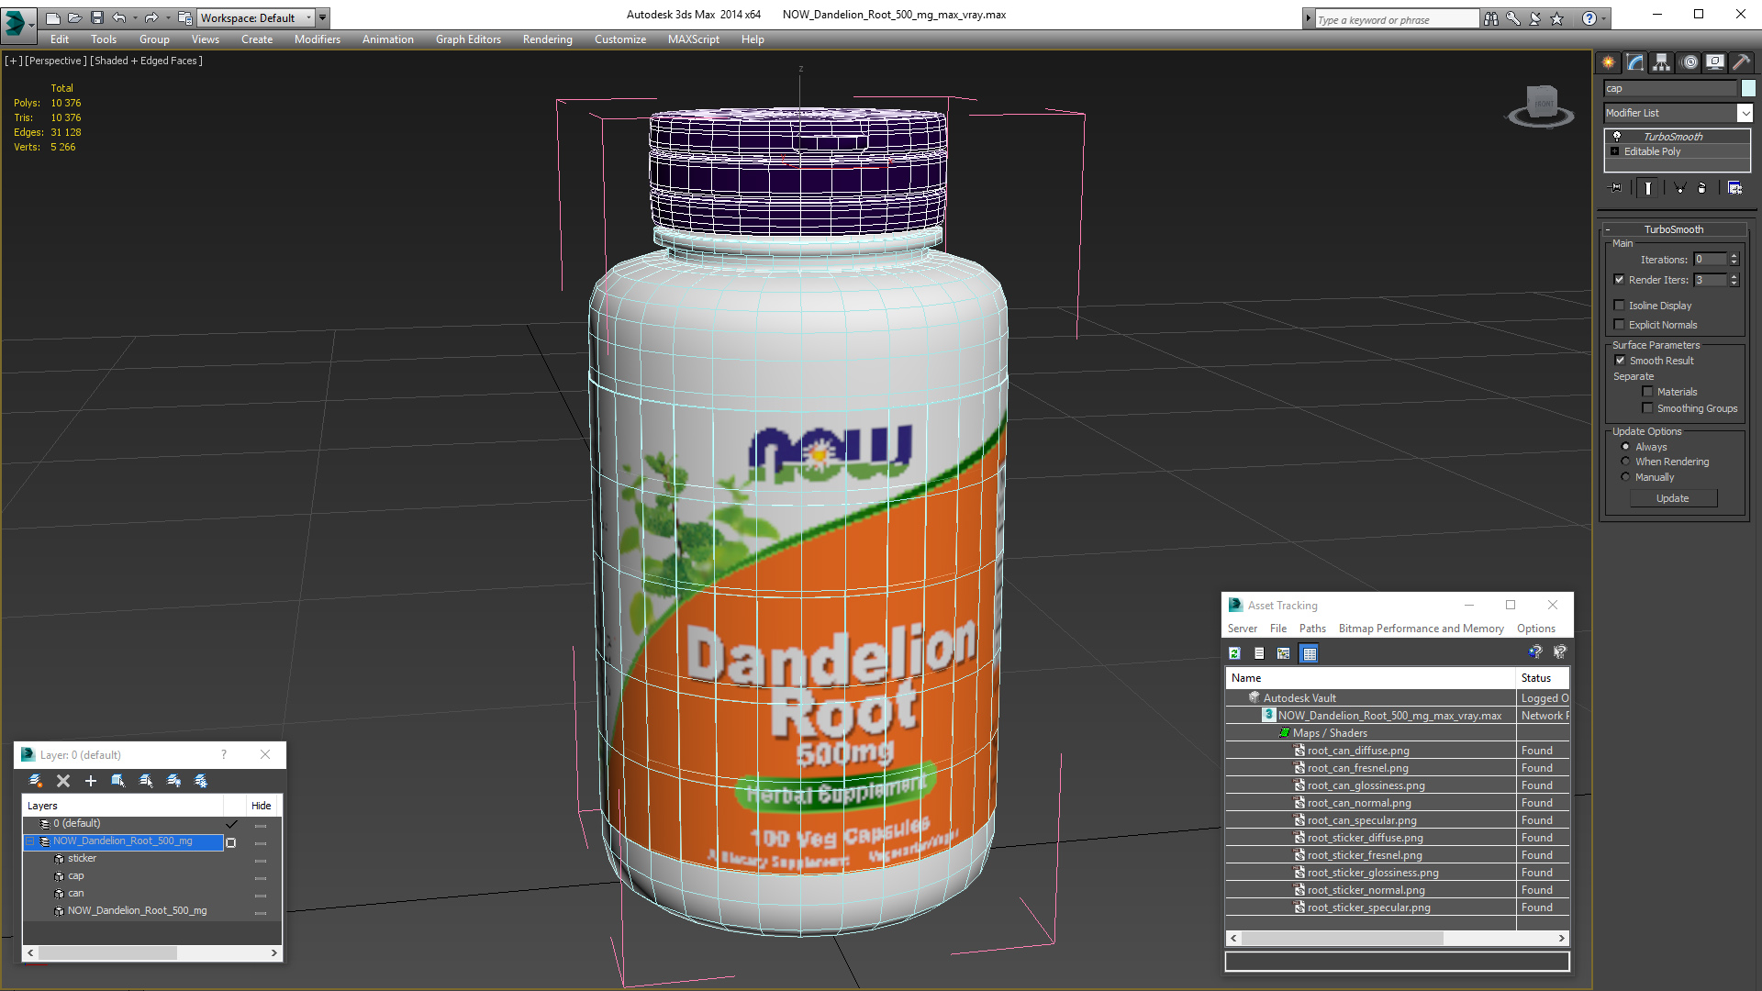Viewport: 1762px width, 991px height.
Task: Collapse the TurboSmooth rollout header
Action: pyautogui.click(x=1673, y=229)
